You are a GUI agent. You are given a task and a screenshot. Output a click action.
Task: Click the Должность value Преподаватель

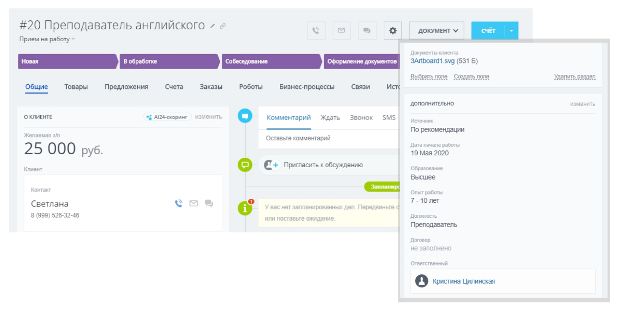click(434, 225)
